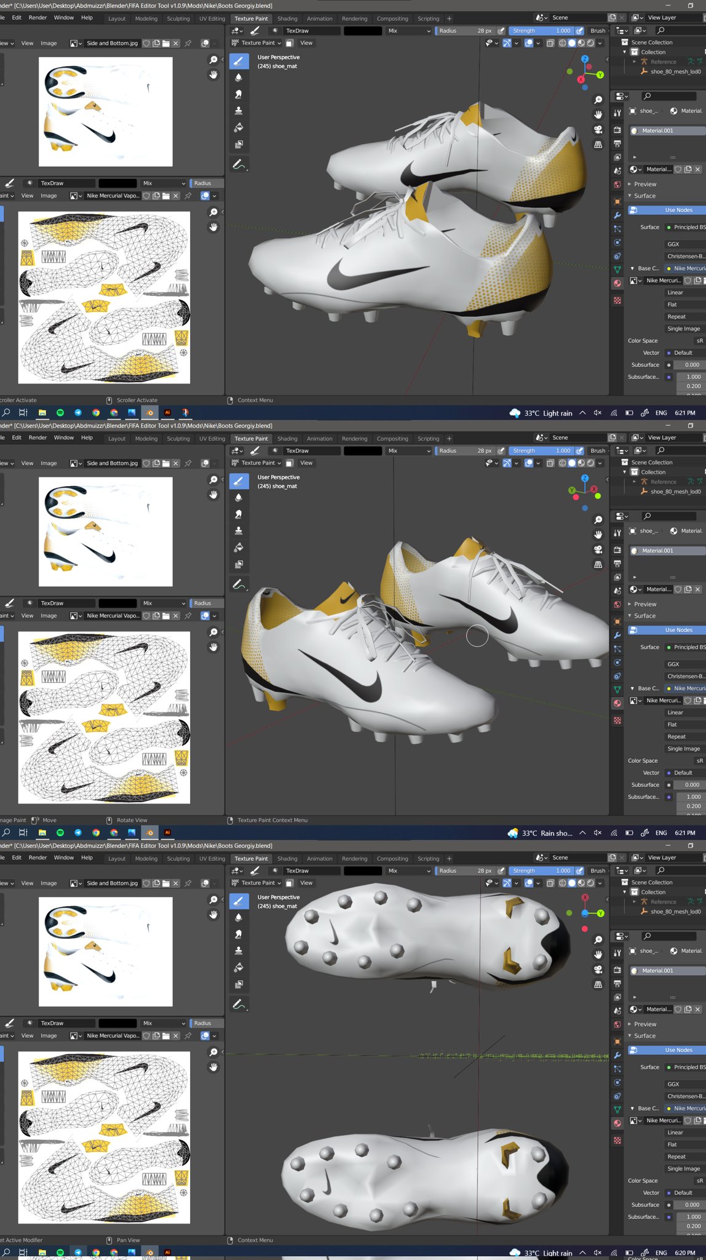This screenshot has width=706, height=1260.
Task: Open GGX distribution dropdown in boot-soles window
Action: [x=685, y=1084]
